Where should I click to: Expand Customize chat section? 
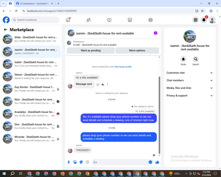point(190,73)
